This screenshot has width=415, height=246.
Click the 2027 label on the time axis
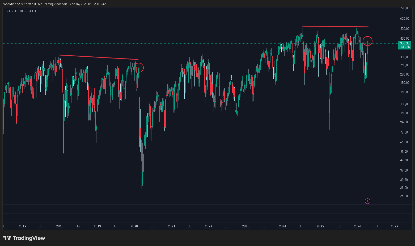[395, 226]
